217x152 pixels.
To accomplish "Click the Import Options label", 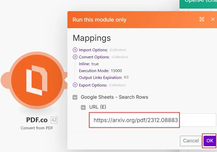I will pyautogui.click(x=93, y=50).
